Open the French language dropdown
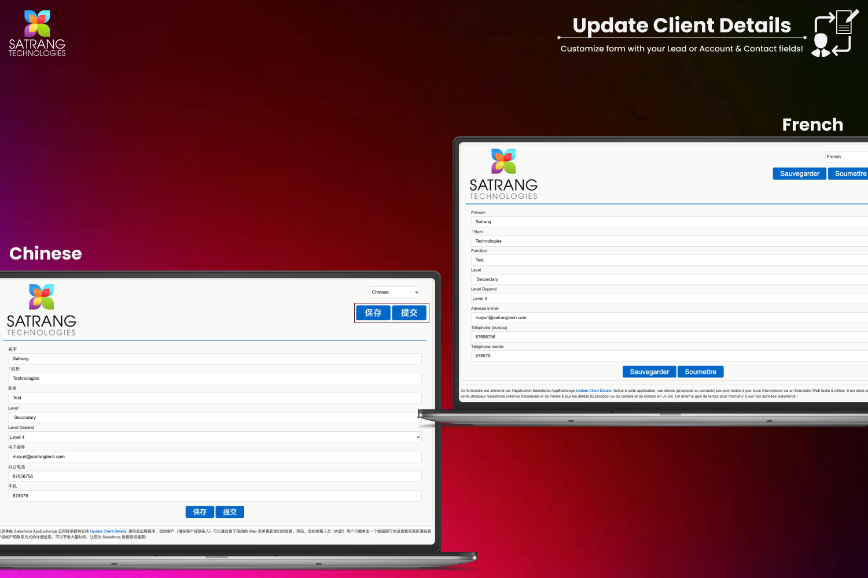Screen dimensions: 868x578 846,157
